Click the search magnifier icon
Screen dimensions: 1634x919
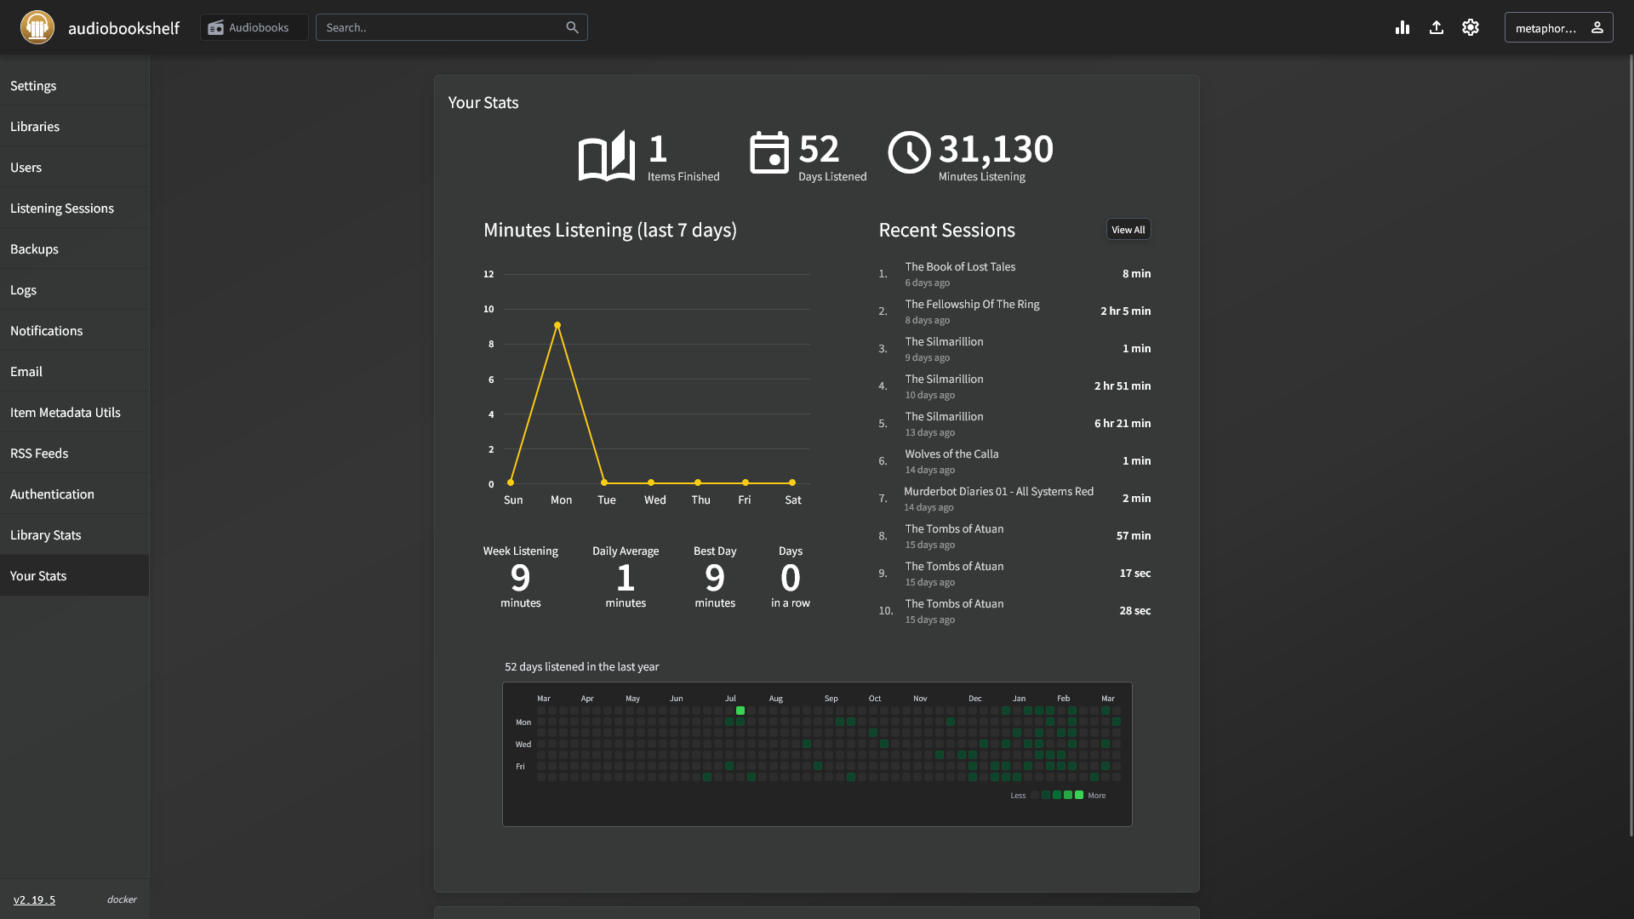(572, 27)
